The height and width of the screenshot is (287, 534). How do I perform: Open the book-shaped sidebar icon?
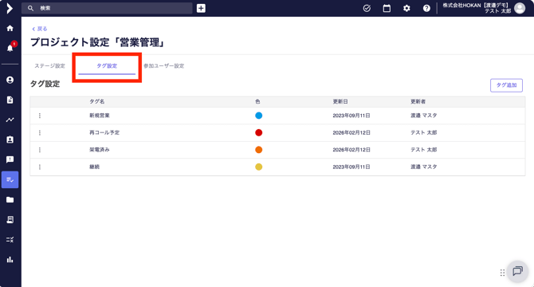click(10, 219)
